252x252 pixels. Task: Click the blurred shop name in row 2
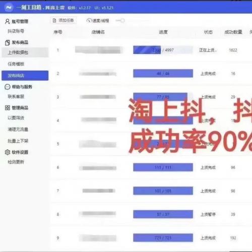98,74
